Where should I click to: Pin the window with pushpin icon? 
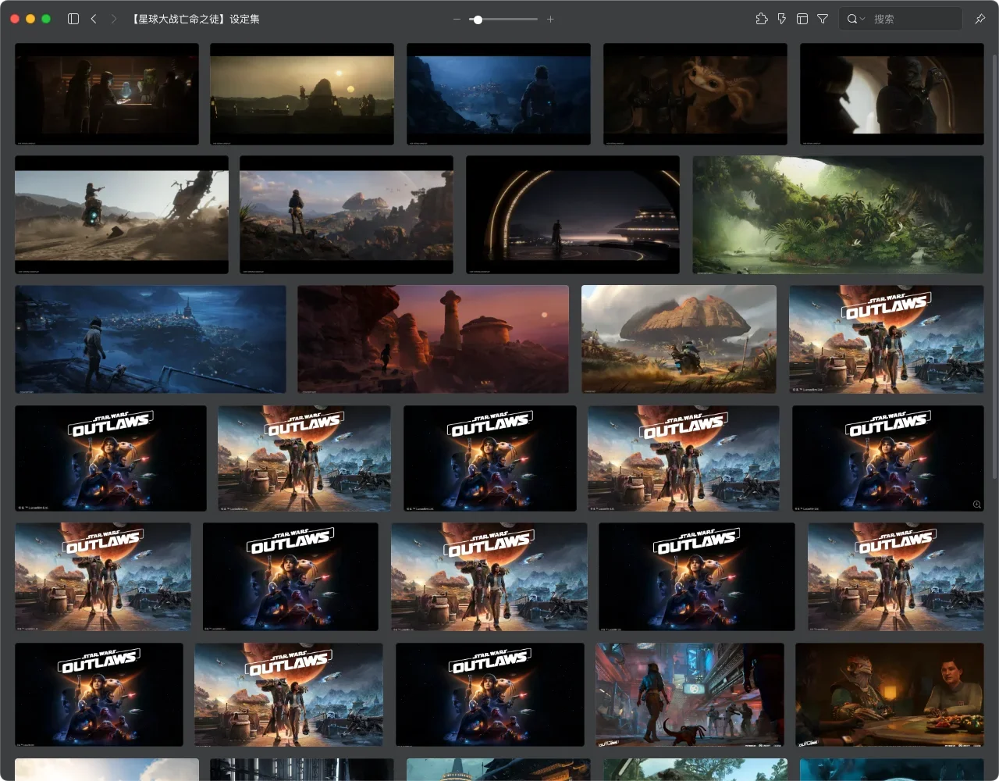coord(980,19)
